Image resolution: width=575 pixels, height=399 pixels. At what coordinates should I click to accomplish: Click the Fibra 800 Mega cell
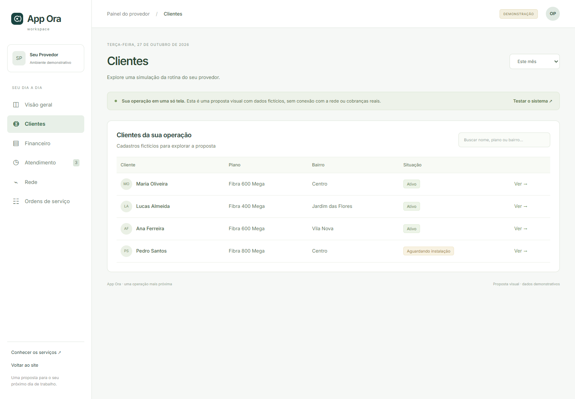coord(247,251)
